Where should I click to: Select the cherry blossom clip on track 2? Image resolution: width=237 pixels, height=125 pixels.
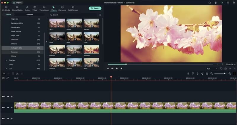point(125,108)
